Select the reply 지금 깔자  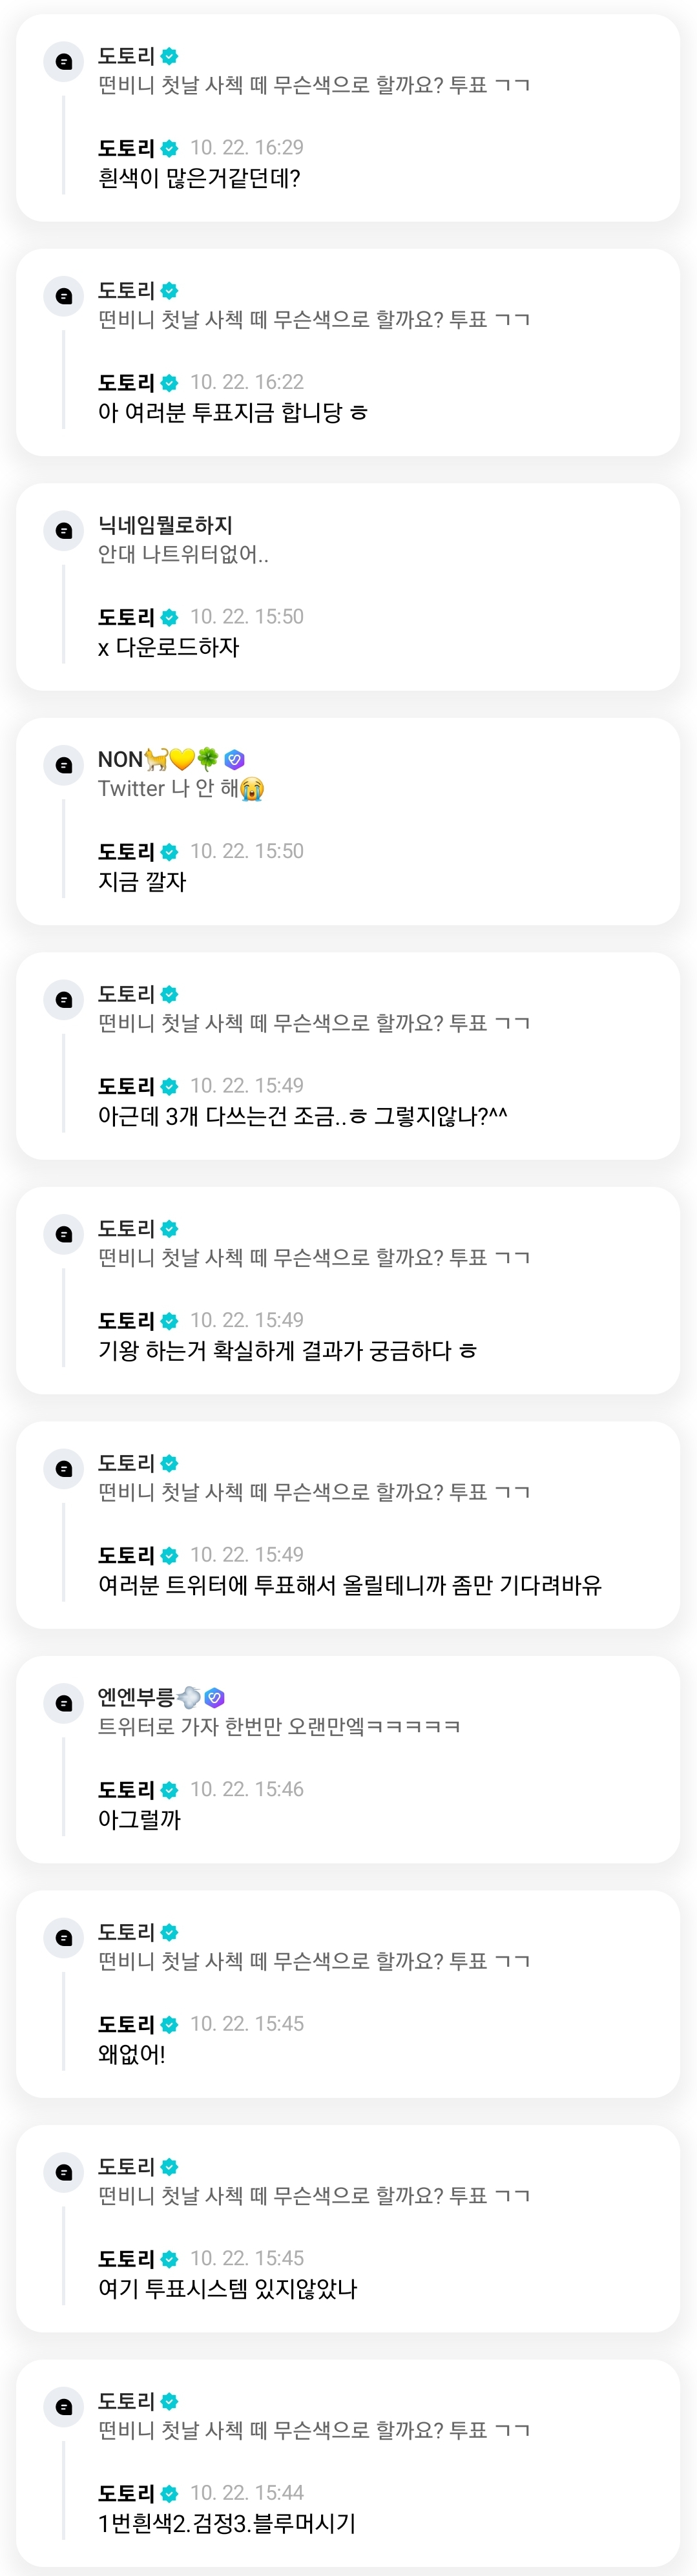point(142,882)
